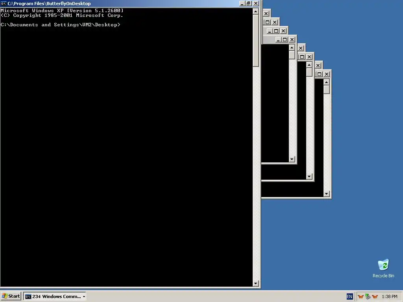Viewport: 403px width, 302px height.
Task: Click the 1:38 PM taskbar clock
Action: coord(389,296)
